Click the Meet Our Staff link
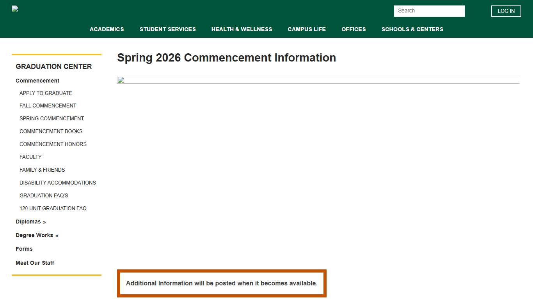Image resolution: width=533 pixels, height=299 pixels. [x=35, y=263]
